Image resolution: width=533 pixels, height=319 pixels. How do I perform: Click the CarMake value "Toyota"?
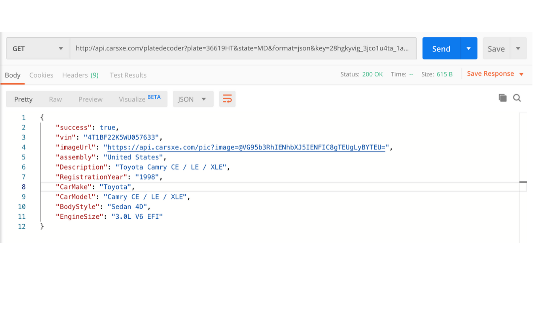[115, 187]
